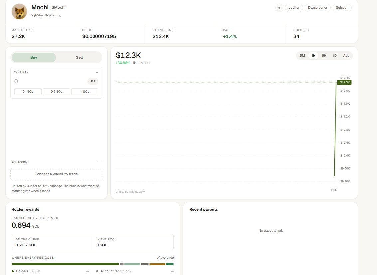Viewport: 377px width, 275px height.
Task: Choose the 0.1 SOL preset amount
Action: click(28, 92)
